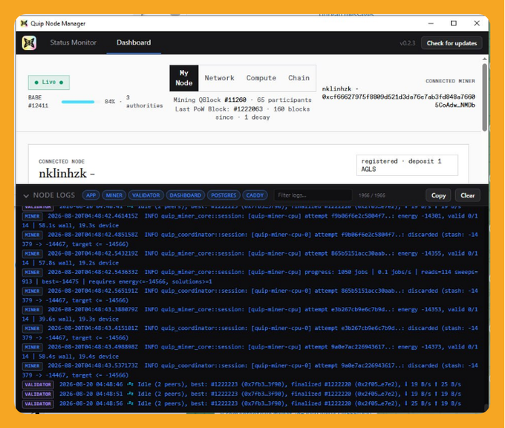Screen dimensions: 505x428
Task: Open the Chain tab
Action: [x=299, y=78]
